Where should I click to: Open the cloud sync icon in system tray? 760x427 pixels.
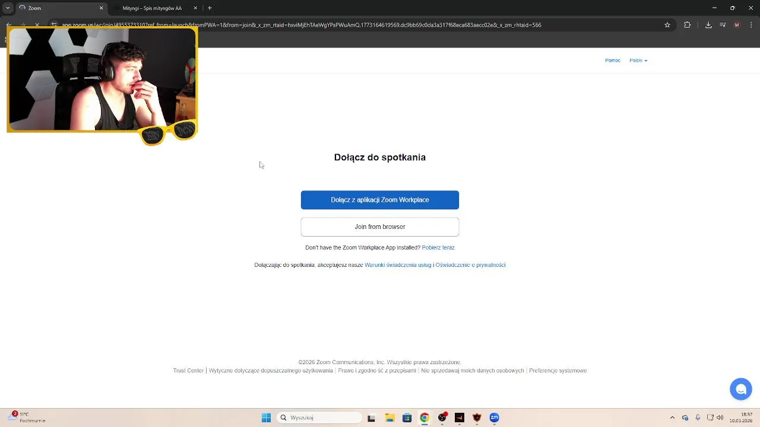point(685,418)
